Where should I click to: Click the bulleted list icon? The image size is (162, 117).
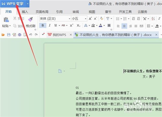[x=118, y=19]
